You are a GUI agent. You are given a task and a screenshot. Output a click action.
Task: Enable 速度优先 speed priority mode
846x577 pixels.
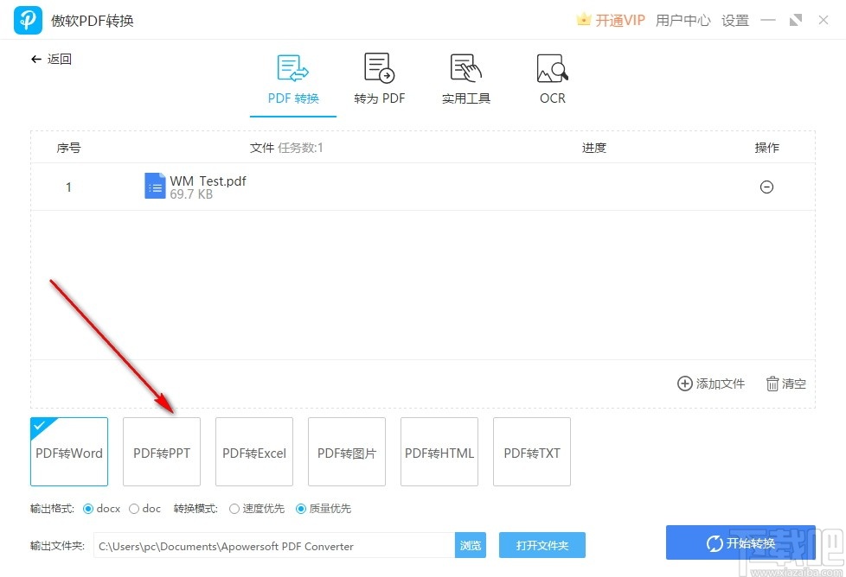(234, 509)
